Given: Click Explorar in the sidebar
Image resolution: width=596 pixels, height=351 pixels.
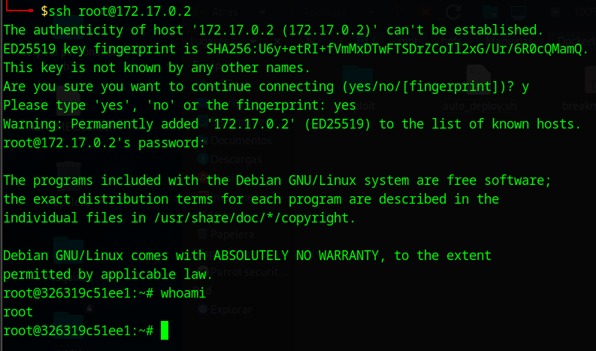Looking at the screenshot, I should pyautogui.click(x=231, y=309).
